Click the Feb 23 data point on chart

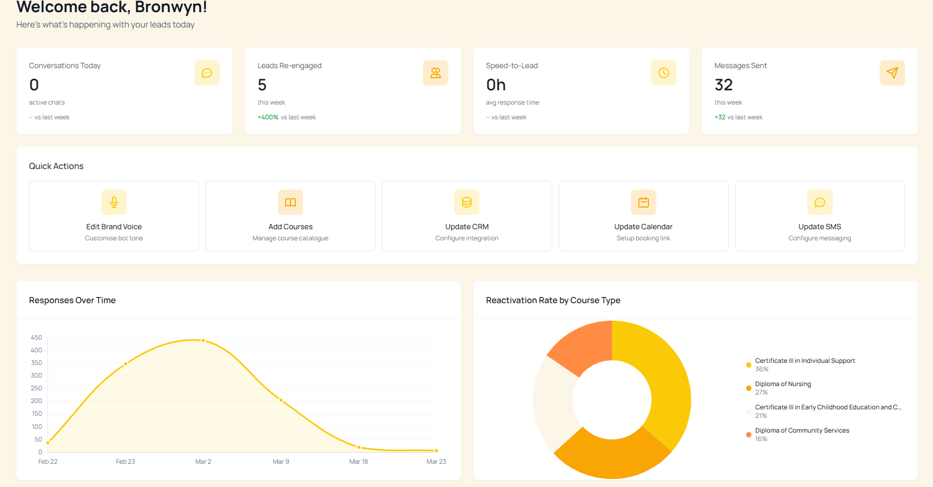[x=126, y=364]
